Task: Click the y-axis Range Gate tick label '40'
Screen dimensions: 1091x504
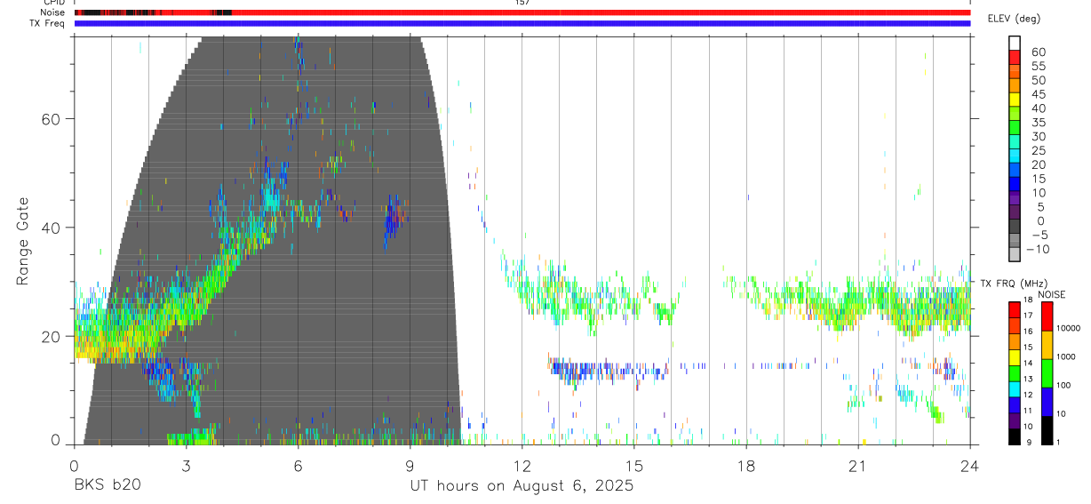Action: pyautogui.click(x=52, y=228)
